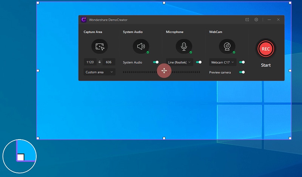Click the move crosshair handle in capture area
302x177 pixels.
(164, 71)
